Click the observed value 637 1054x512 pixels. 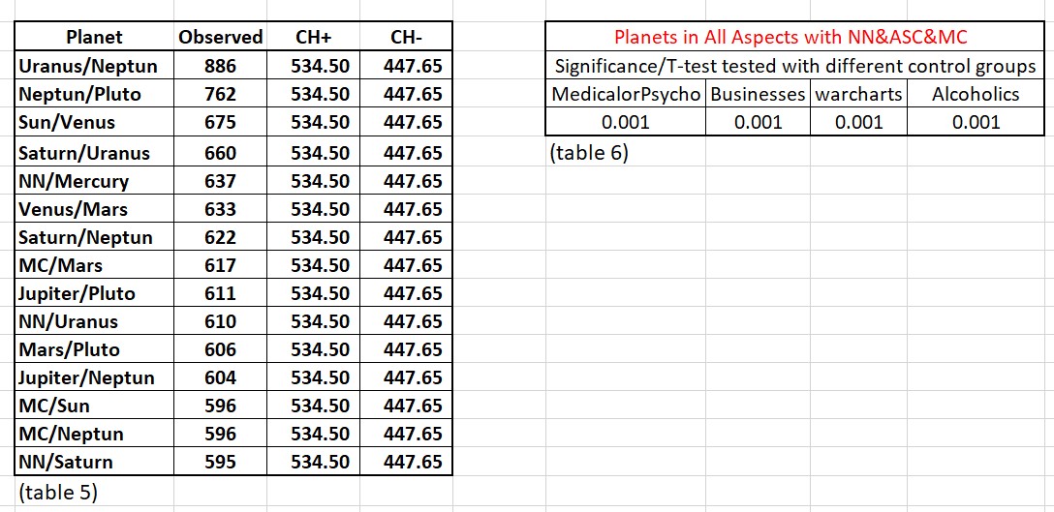[221, 181]
